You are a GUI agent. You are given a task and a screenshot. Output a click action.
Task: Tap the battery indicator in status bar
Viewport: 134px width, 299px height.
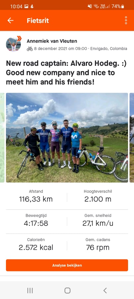click(118, 6)
